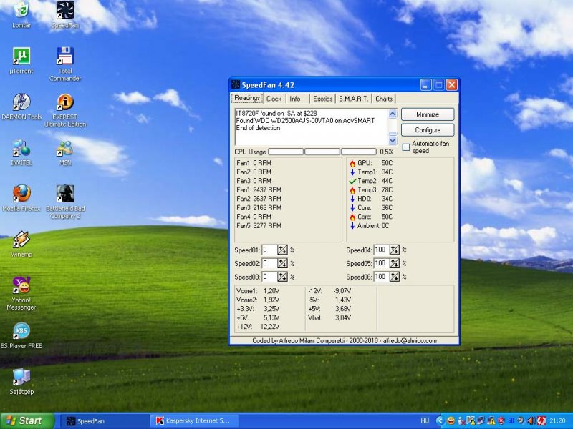Open the Sajátgép computer icon
Image resolution: width=573 pixels, height=429 pixels.
[x=21, y=382]
